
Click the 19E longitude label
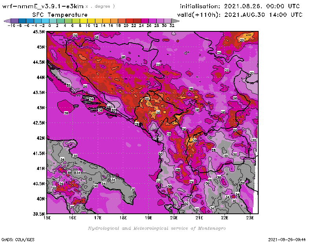pyautogui.click(x=149, y=218)
